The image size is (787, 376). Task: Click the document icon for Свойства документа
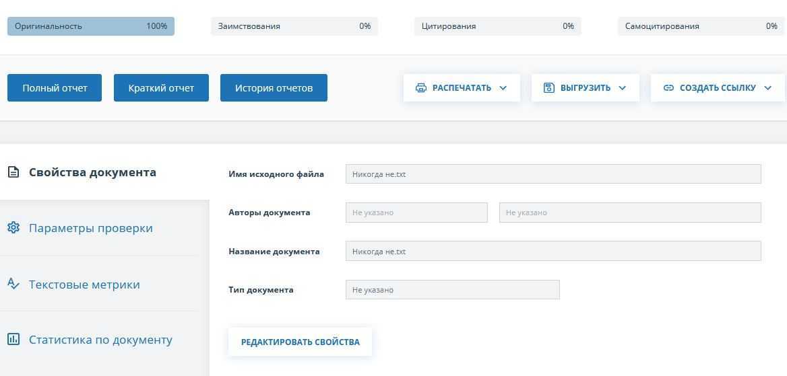point(13,172)
